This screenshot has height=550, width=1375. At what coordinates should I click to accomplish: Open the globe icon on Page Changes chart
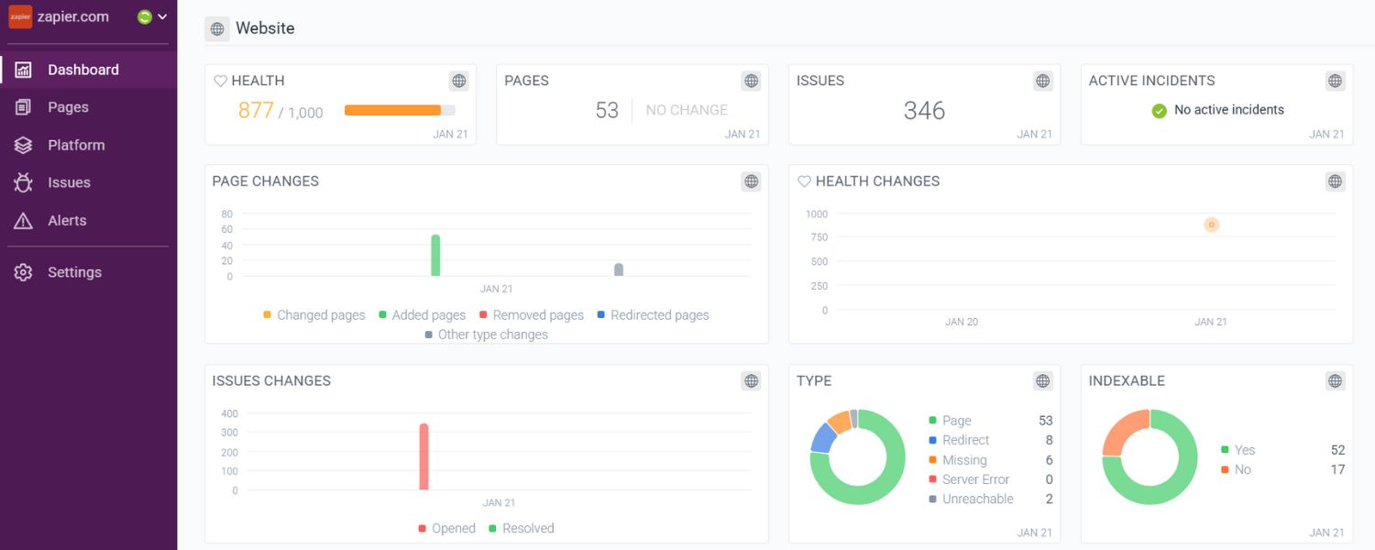(x=751, y=181)
